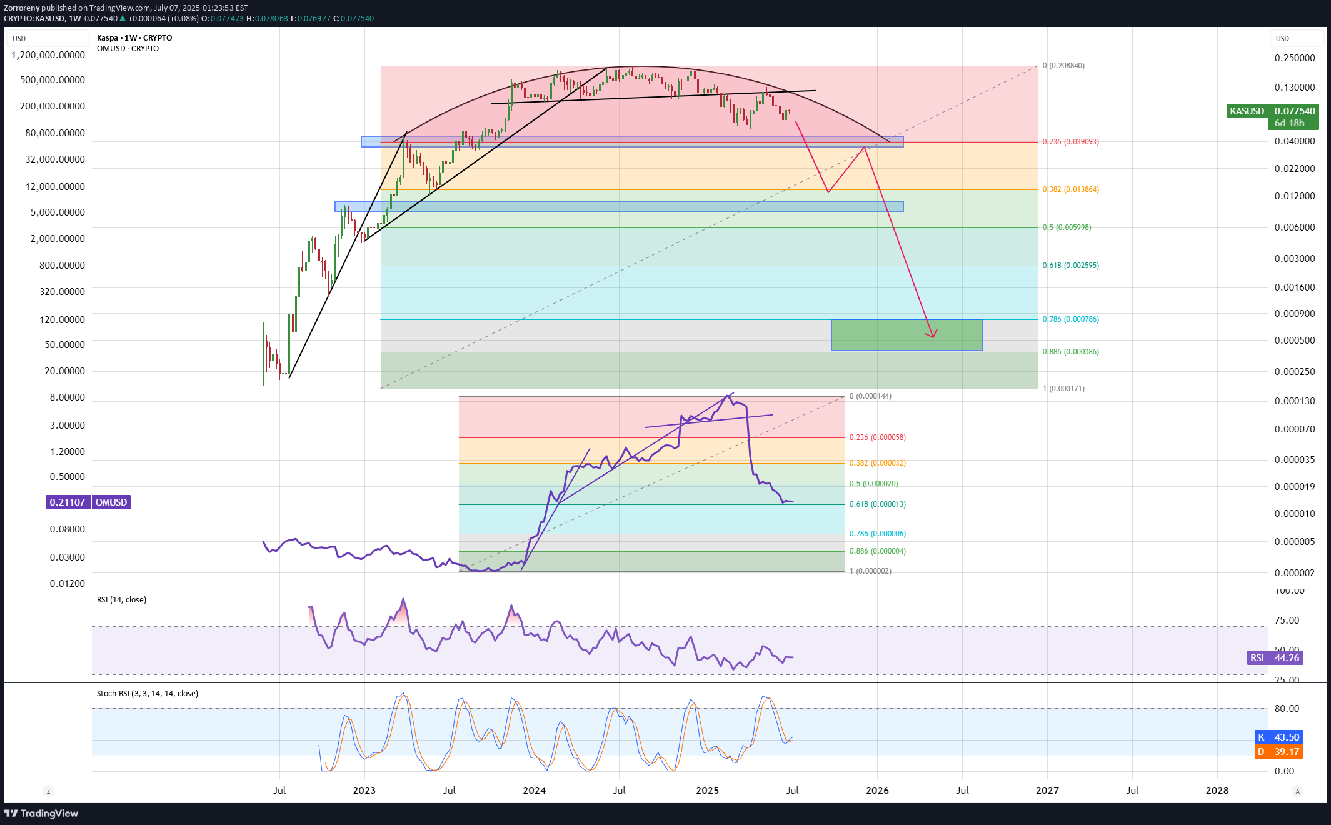
Task: Click the RSI value 44.26
Action: 1287,658
